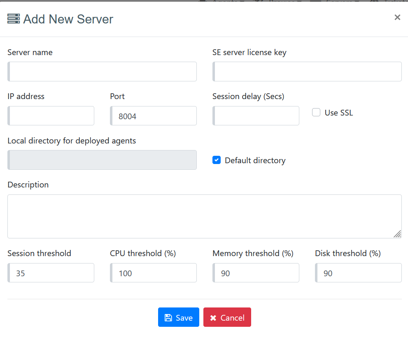Enable the Use SSL checkbox
This screenshot has height=342, width=408.
(316, 112)
